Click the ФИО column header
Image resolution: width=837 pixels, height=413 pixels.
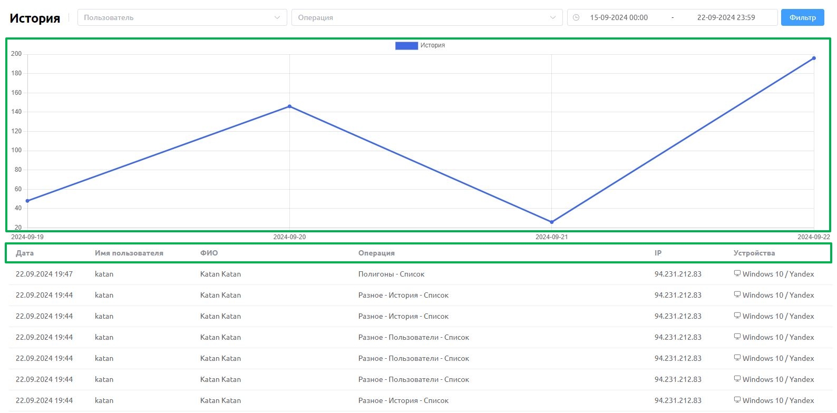click(x=209, y=253)
